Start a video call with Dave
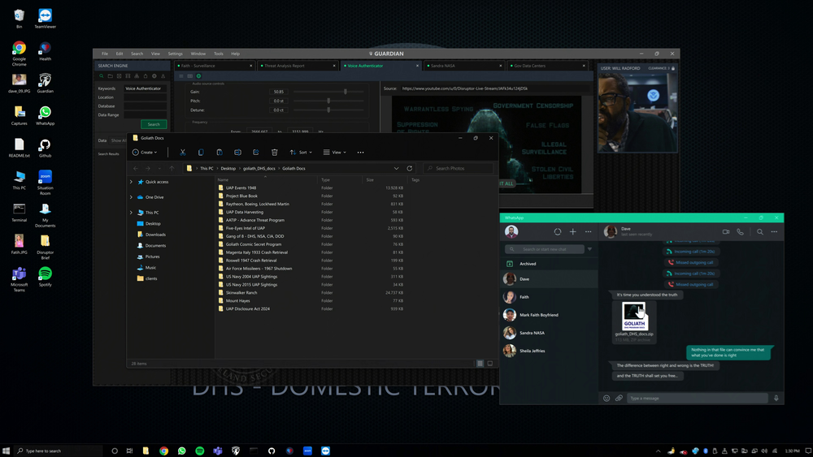Viewport: 813px width, 457px height. click(726, 231)
